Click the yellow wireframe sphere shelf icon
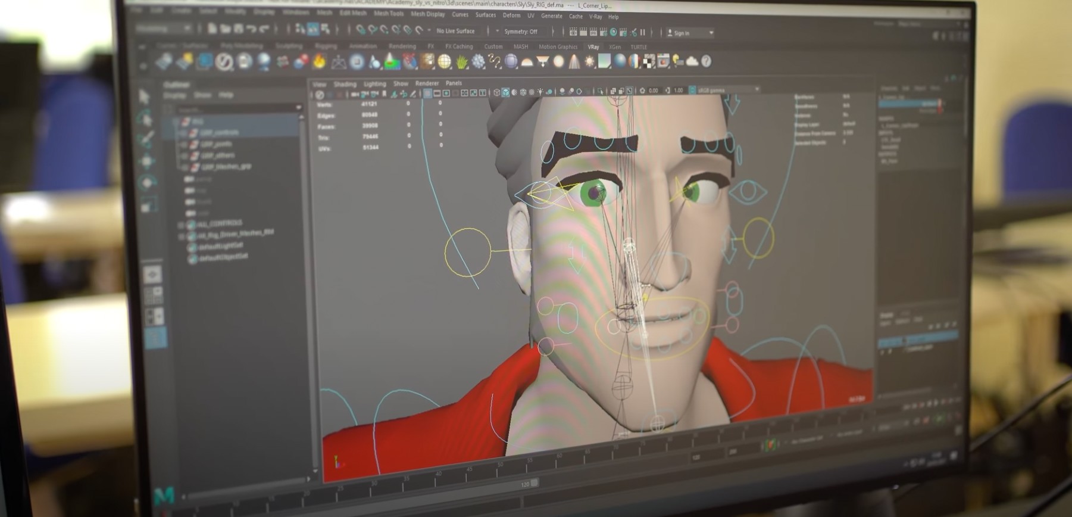1072x517 pixels. pyautogui.click(x=444, y=61)
